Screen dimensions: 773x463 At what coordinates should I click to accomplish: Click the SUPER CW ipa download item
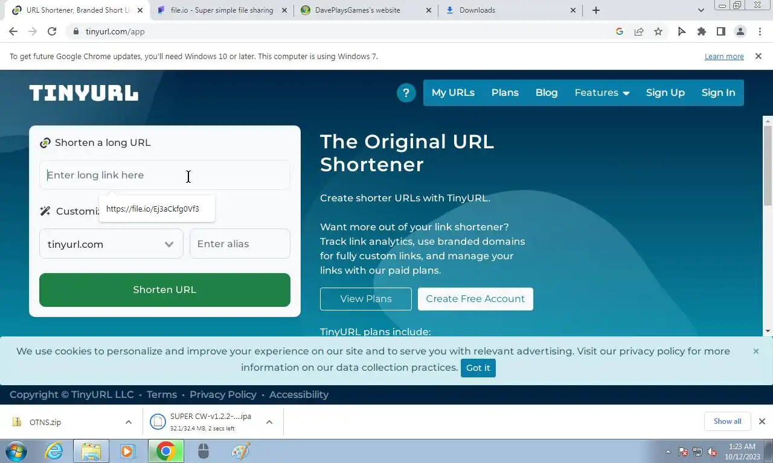(x=202, y=422)
